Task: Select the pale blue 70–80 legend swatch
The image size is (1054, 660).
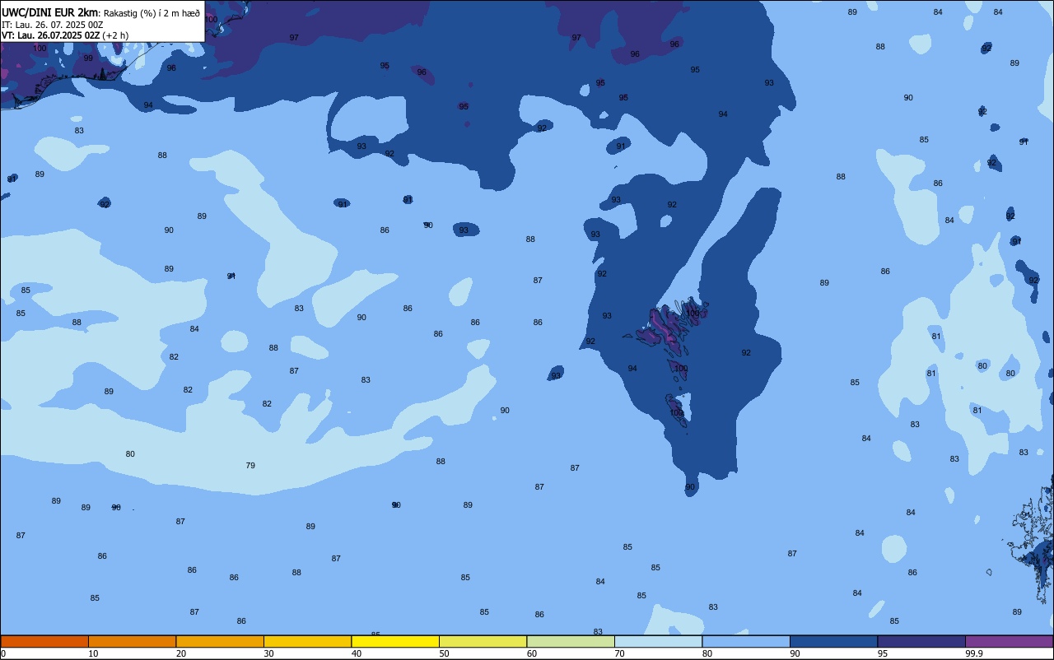Action: click(658, 641)
